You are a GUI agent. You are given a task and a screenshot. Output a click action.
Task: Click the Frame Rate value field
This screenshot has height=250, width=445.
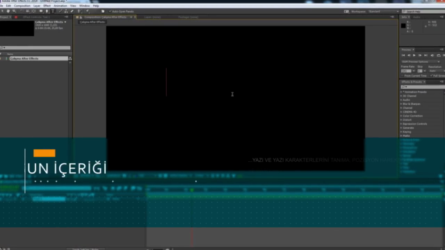point(406,71)
